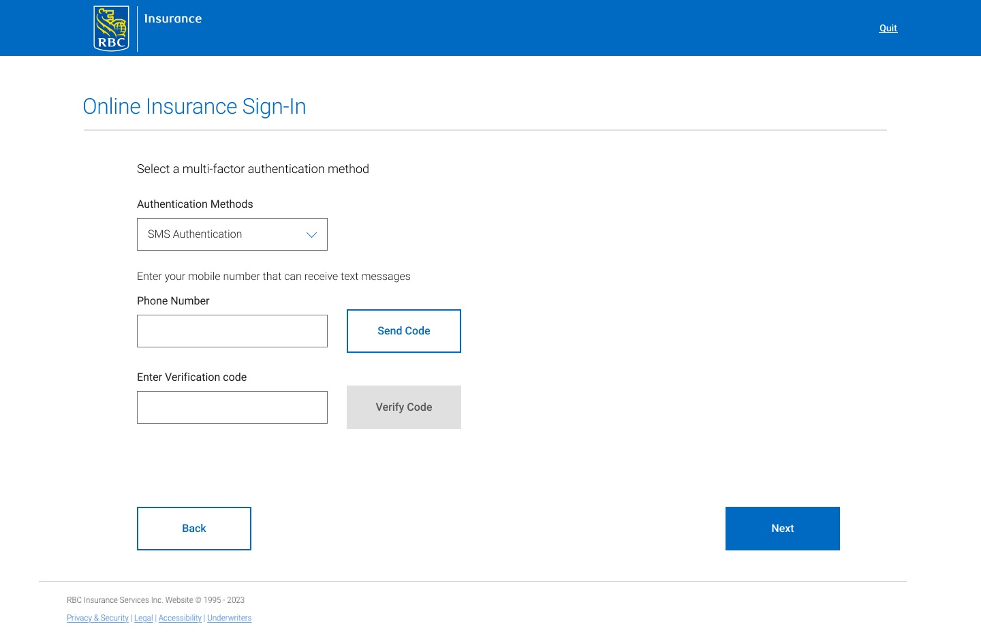Click the Verify Code button
This screenshot has height=641, width=981.
[404, 407]
